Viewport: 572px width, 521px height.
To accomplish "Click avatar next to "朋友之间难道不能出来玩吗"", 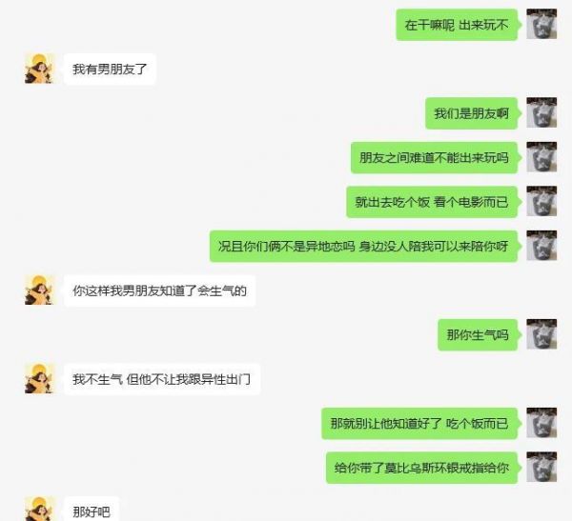I will pos(541,157).
